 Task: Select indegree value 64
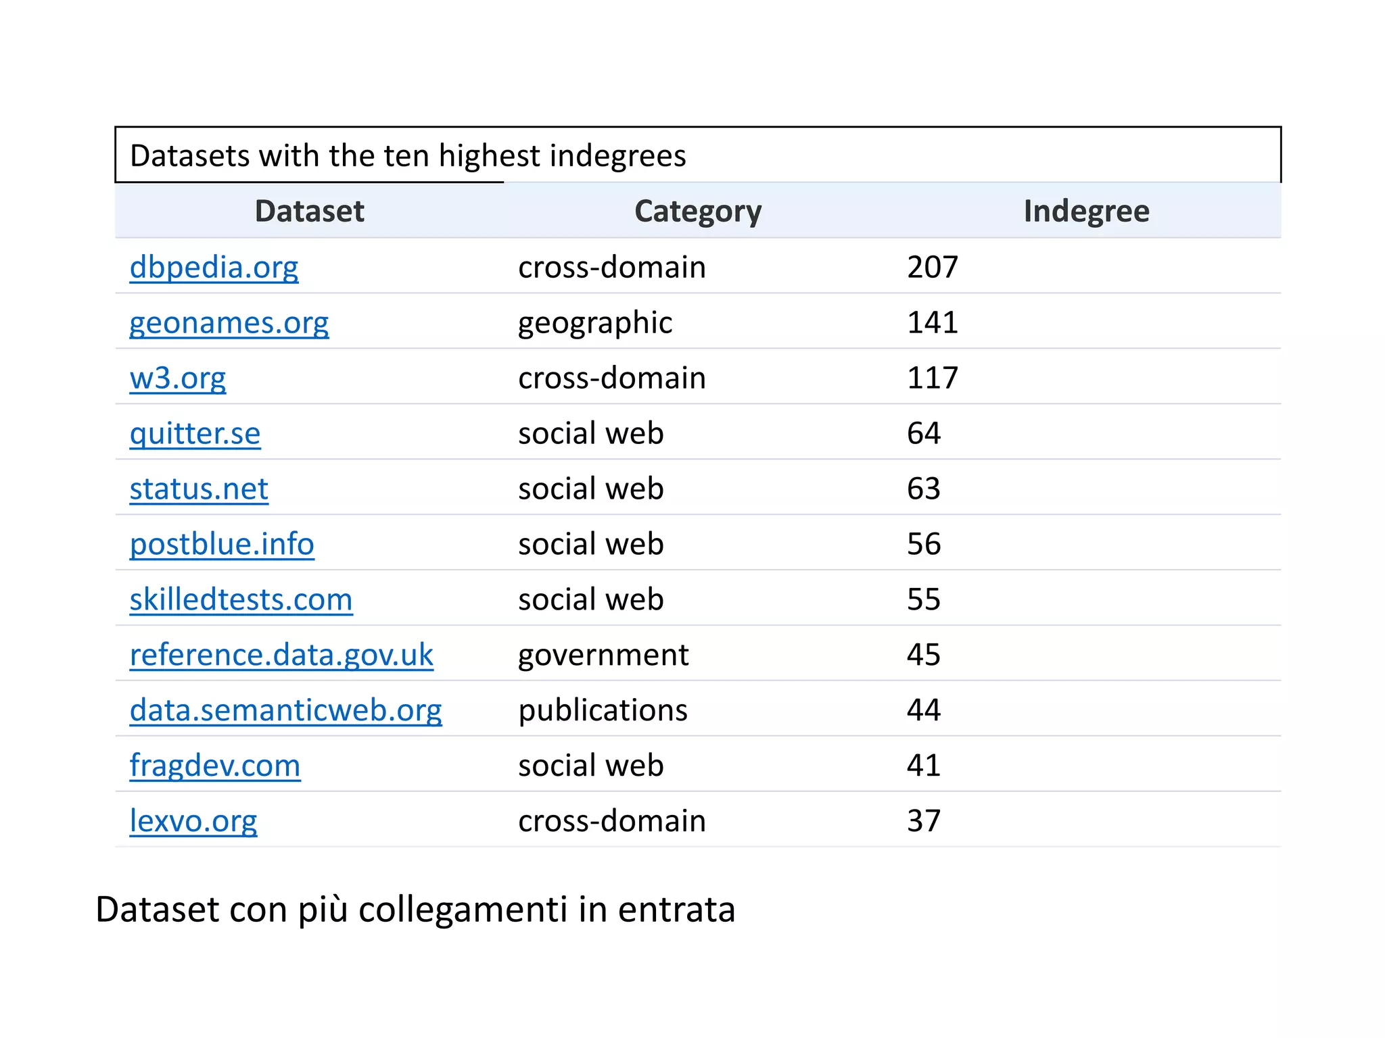(x=924, y=434)
